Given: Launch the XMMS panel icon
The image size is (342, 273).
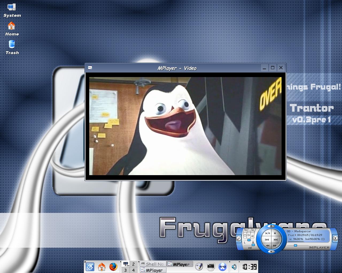Looking at the screenshot, I should pyautogui.click(x=222, y=267).
